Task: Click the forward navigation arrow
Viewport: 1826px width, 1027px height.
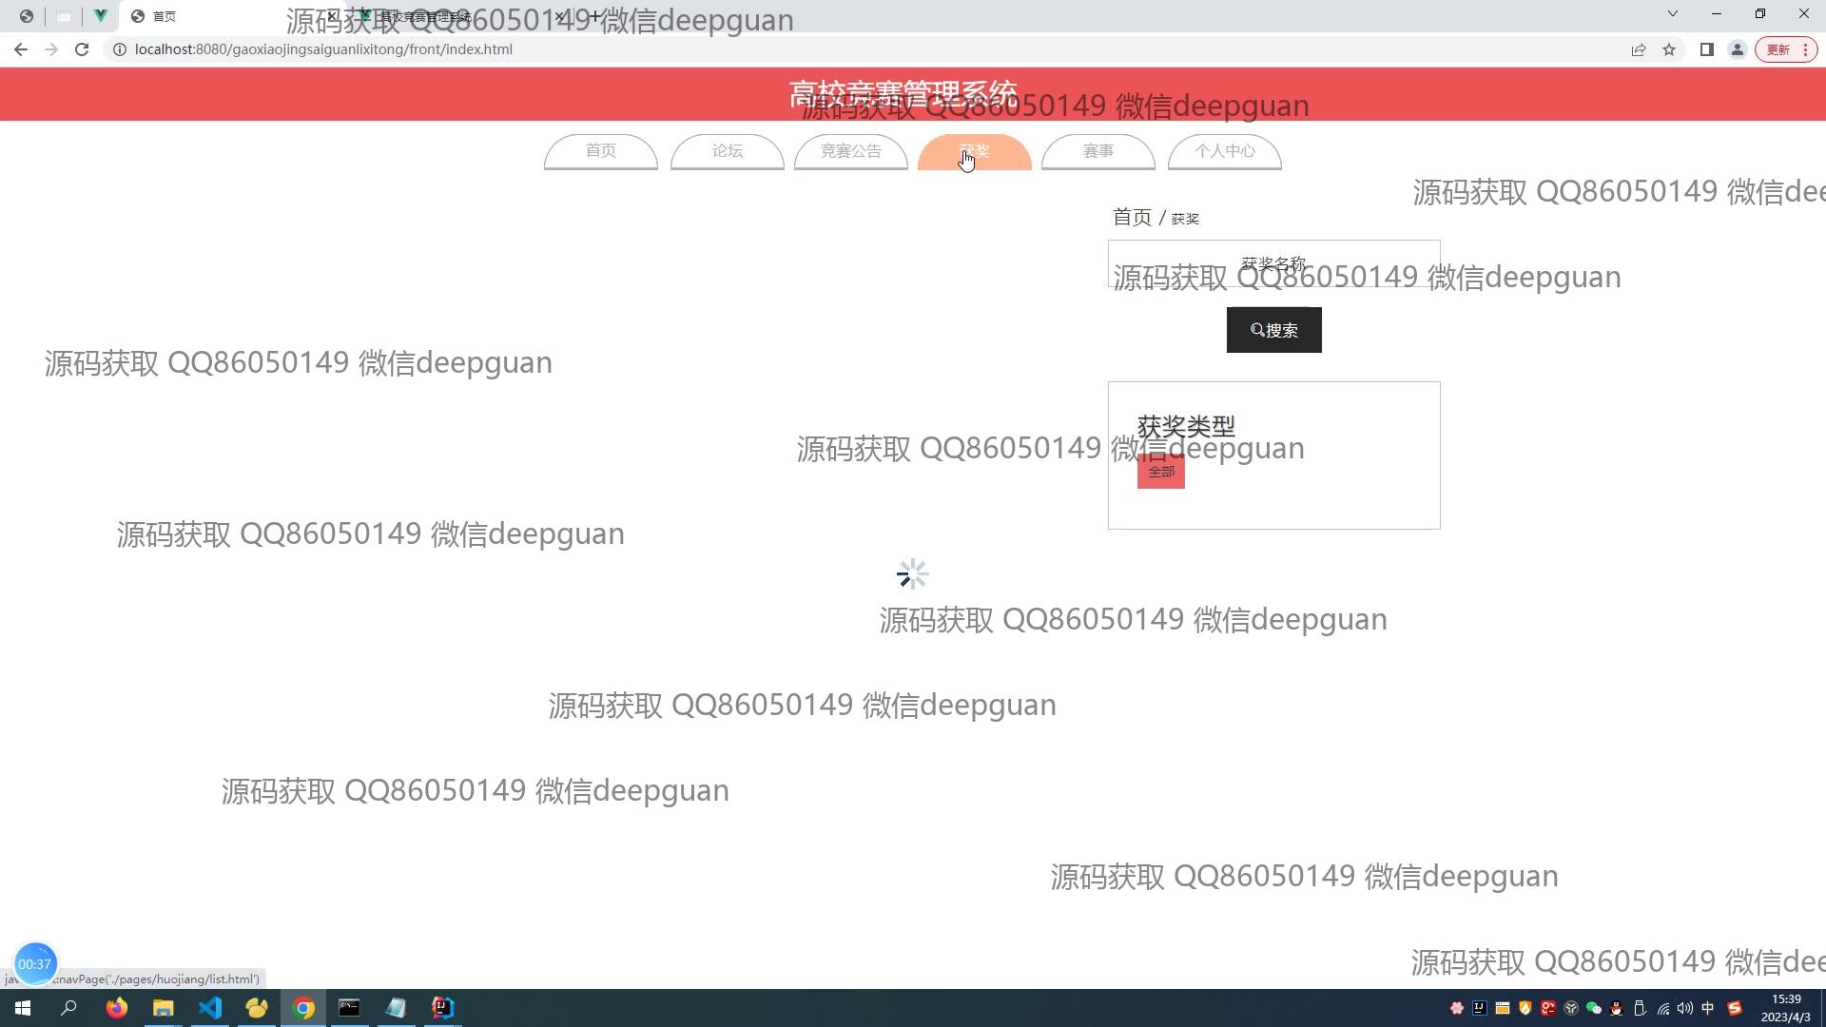Action: click(x=51, y=49)
